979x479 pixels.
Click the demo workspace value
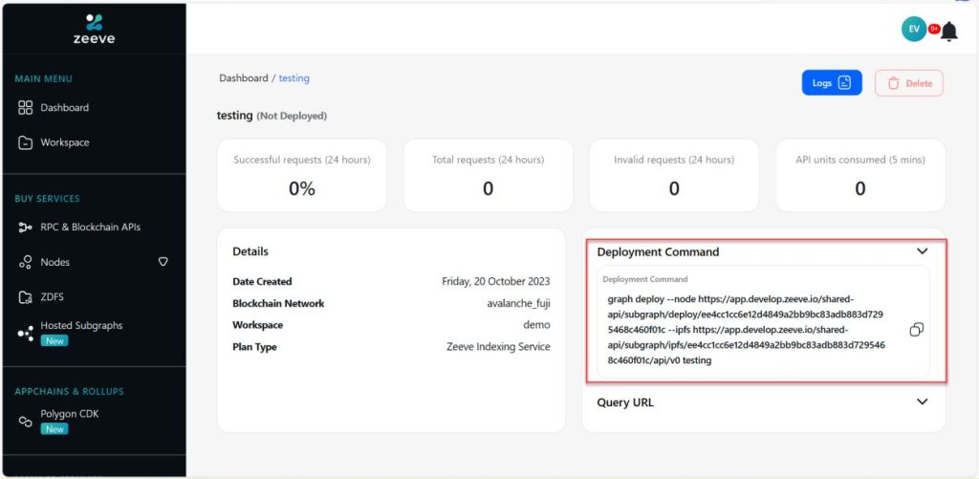point(537,325)
